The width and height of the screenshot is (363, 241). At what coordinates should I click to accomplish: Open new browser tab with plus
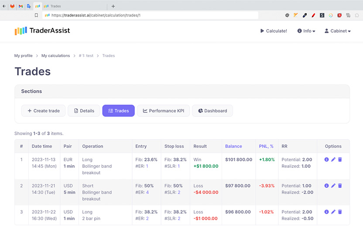(x=113, y=6)
